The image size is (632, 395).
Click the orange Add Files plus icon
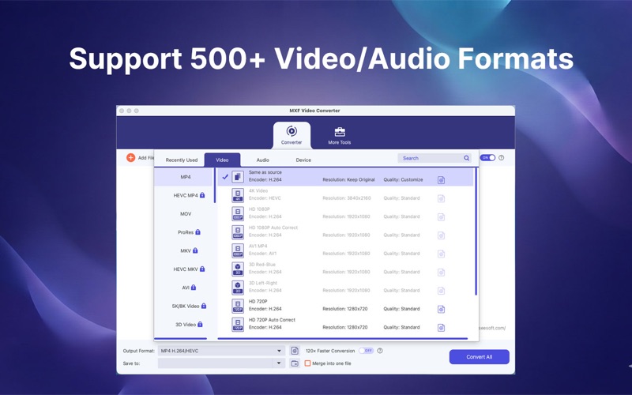click(130, 157)
